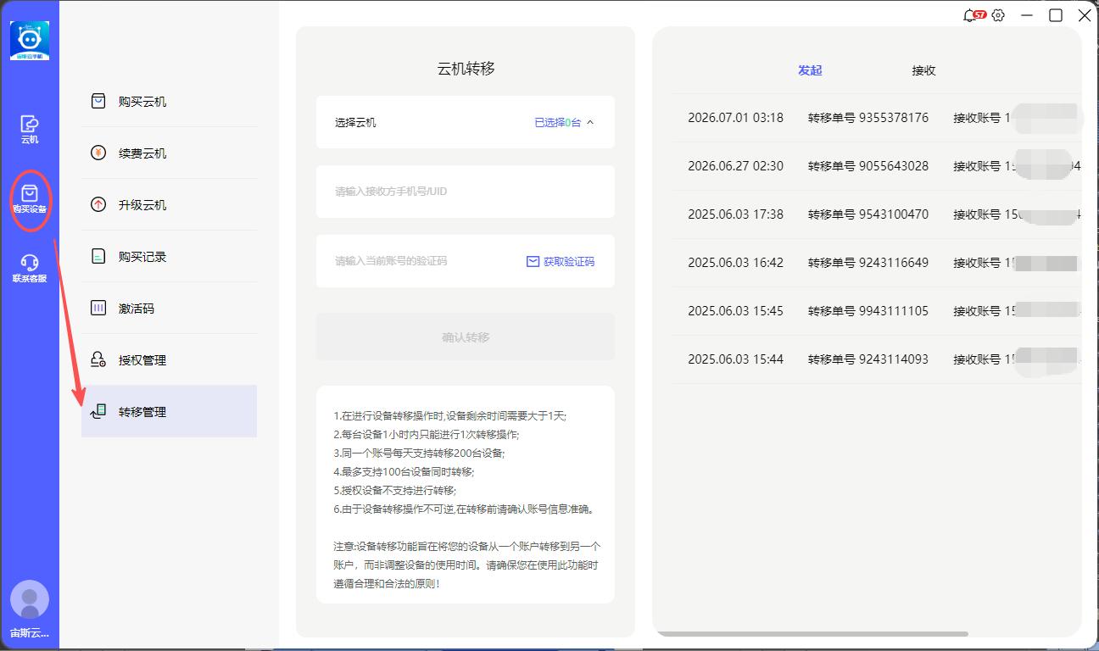Click 转移单号 9355378176

tap(868, 118)
